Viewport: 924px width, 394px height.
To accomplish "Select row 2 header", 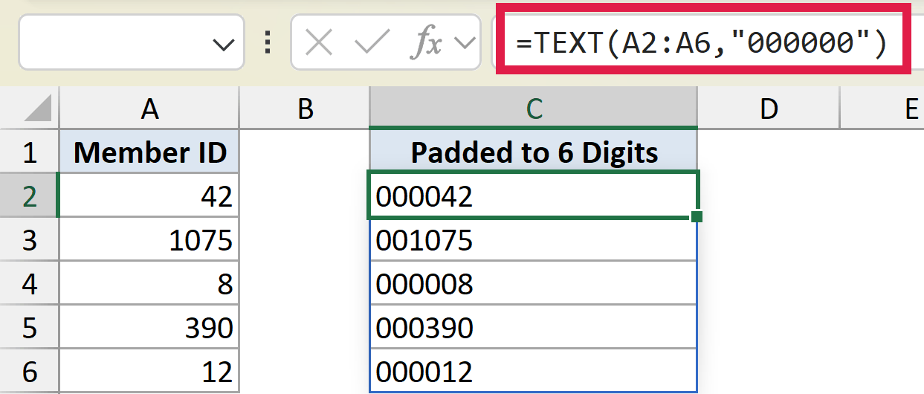I will click(x=29, y=196).
